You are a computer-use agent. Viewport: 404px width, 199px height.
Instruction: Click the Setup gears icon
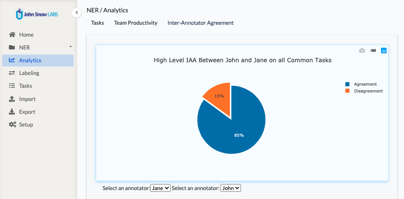click(x=12, y=124)
